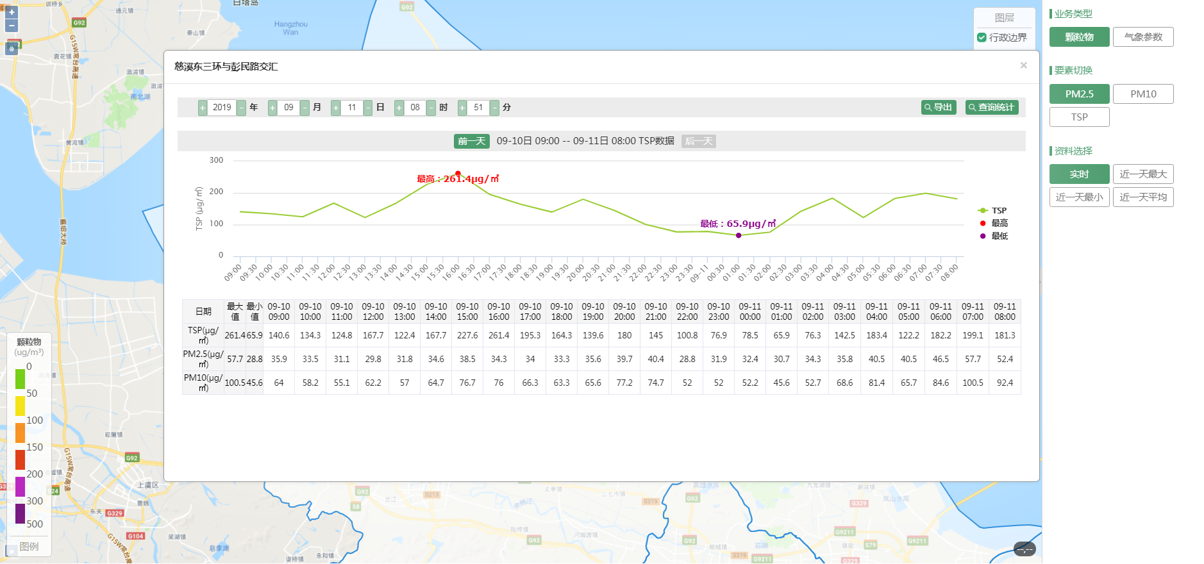The width and height of the screenshot is (1204, 564).
Task: Click red swatch in particle legend
Action: (20, 460)
